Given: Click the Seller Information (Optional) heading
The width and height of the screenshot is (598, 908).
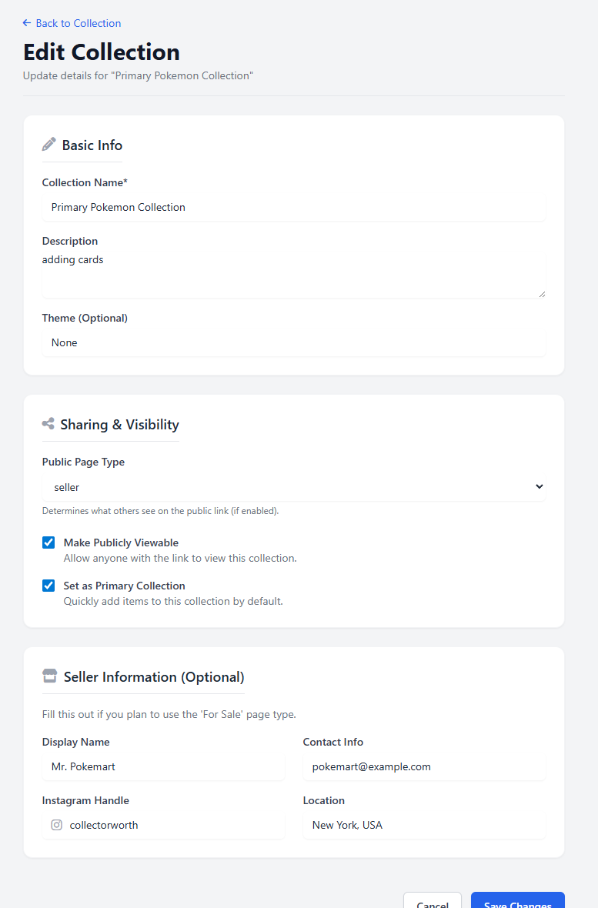Looking at the screenshot, I should coord(154,677).
